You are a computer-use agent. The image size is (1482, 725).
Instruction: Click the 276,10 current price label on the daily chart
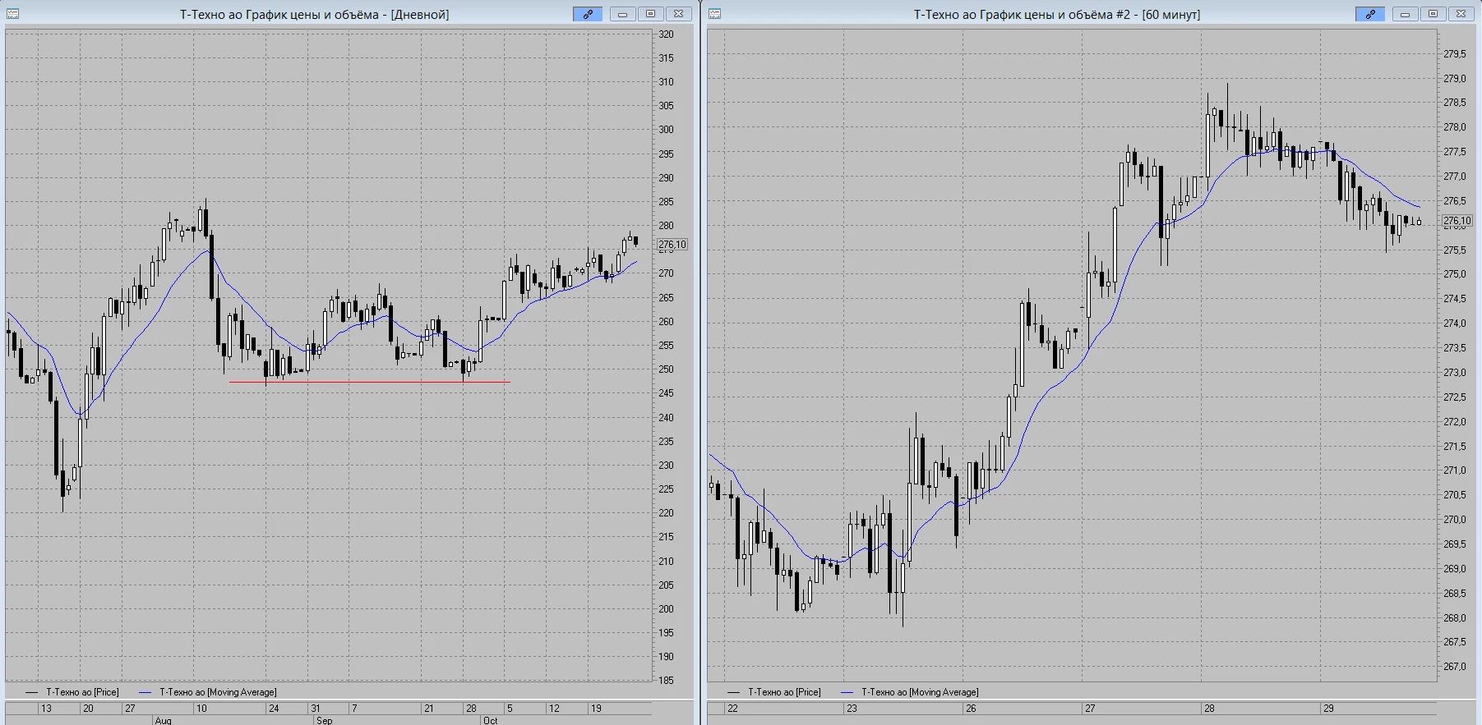(x=672, y=245)
